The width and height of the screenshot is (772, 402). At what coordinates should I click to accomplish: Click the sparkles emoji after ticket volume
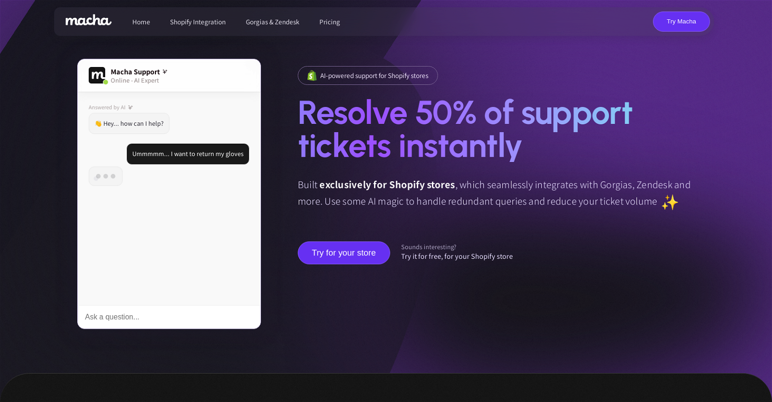click(x=670, y=202)
